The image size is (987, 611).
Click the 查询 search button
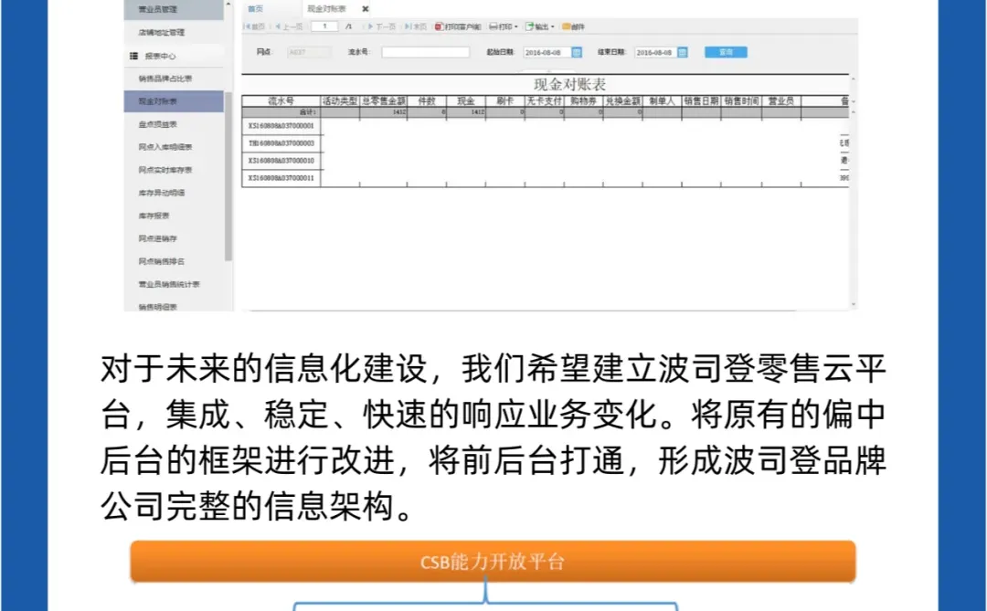pyautogui.click(x=727, y=51)
